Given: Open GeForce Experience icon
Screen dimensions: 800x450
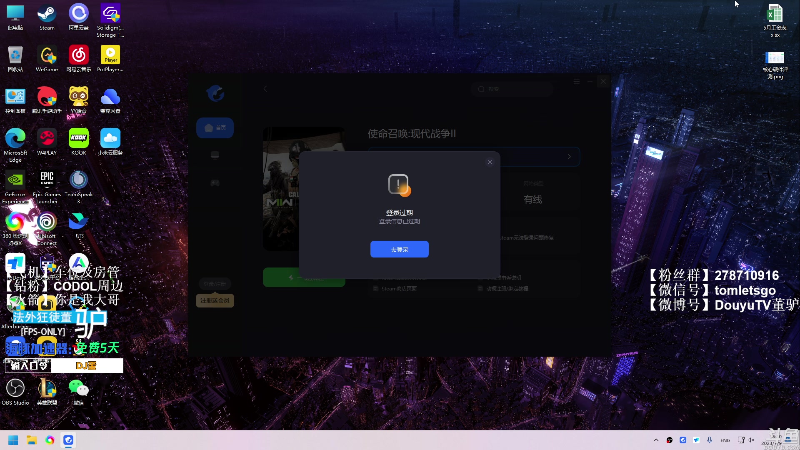Looking at the screenshot, I should [x=15, y=179].
